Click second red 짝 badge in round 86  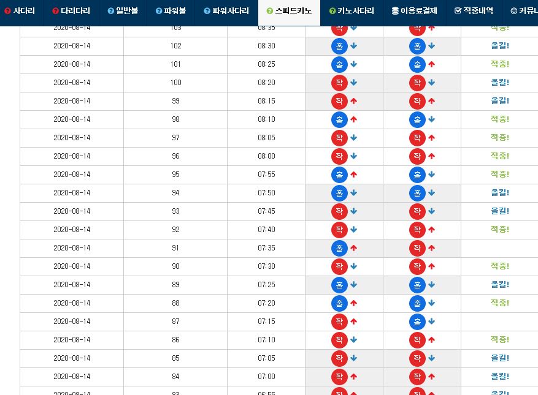417,340
